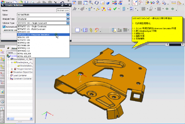Click the orange undo-rotate arrow icon
This screenshot has height=124, width=185.
97,30
